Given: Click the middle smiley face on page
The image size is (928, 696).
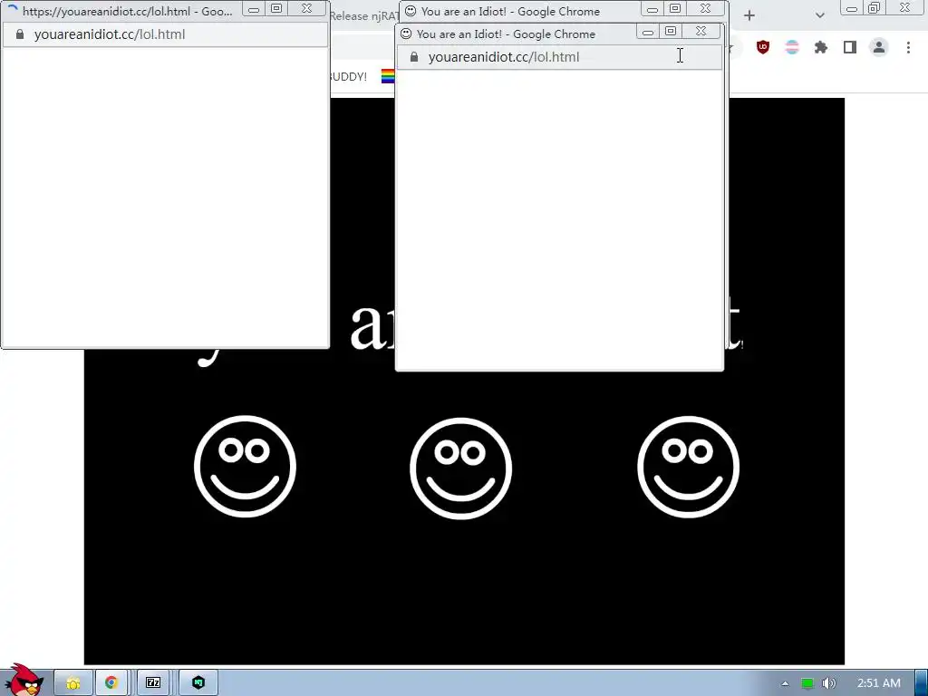Looking at the screenshot, I should tap(460, 469).
